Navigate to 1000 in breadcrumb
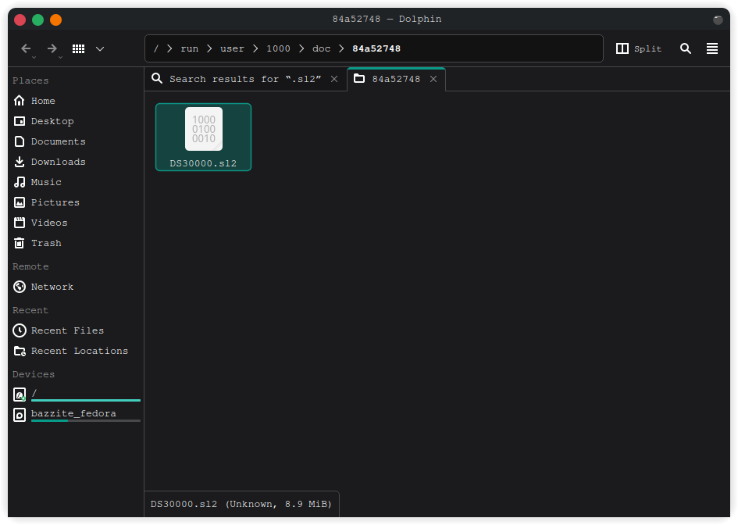738x525 pixels. pyautogui.click(x=278, y=48)
